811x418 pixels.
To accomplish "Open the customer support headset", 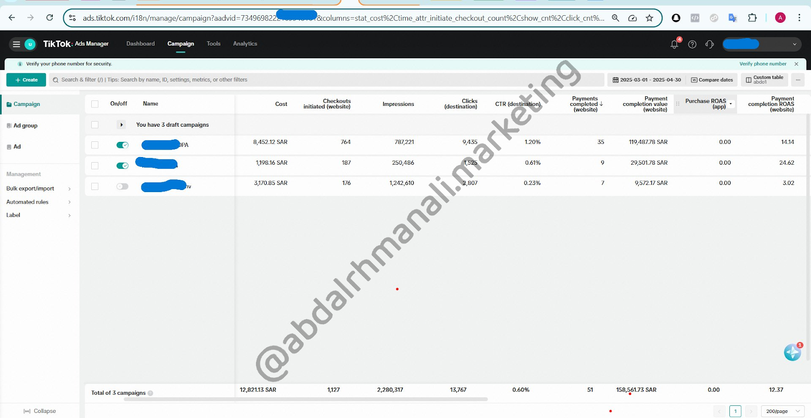I will click(710, 44).
